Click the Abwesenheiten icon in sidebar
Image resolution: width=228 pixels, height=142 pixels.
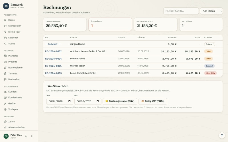[x=5, y=128]
